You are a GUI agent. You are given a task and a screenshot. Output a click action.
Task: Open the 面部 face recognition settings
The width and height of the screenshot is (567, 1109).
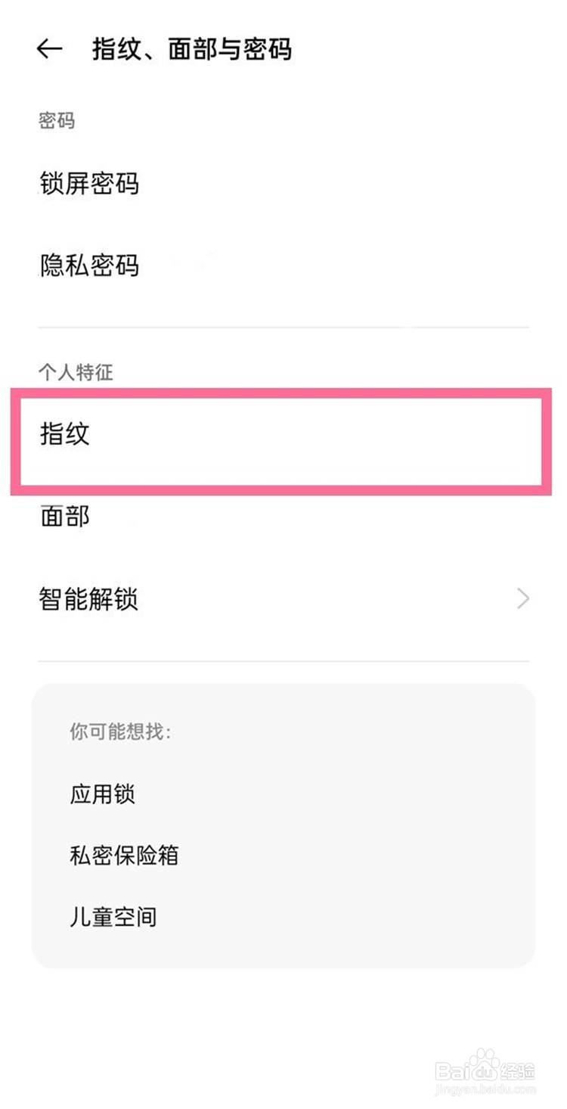(x=65, y=516)
